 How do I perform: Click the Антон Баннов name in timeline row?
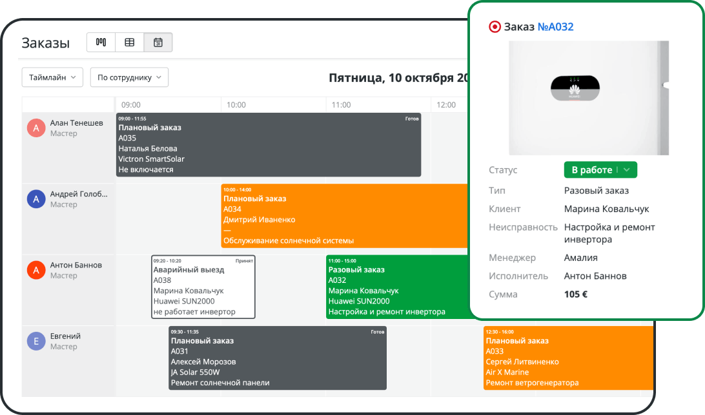point(76,265)
